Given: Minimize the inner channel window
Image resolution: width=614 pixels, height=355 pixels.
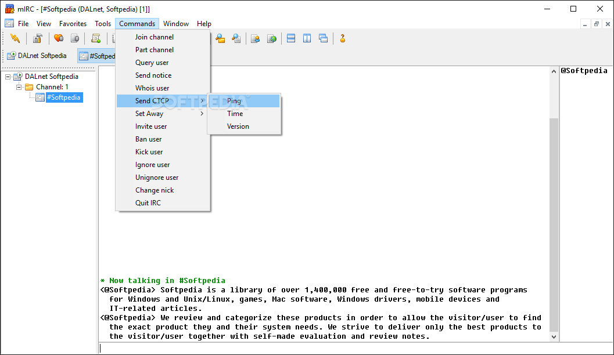Looking at the screenshot, I should coord(584,24).
